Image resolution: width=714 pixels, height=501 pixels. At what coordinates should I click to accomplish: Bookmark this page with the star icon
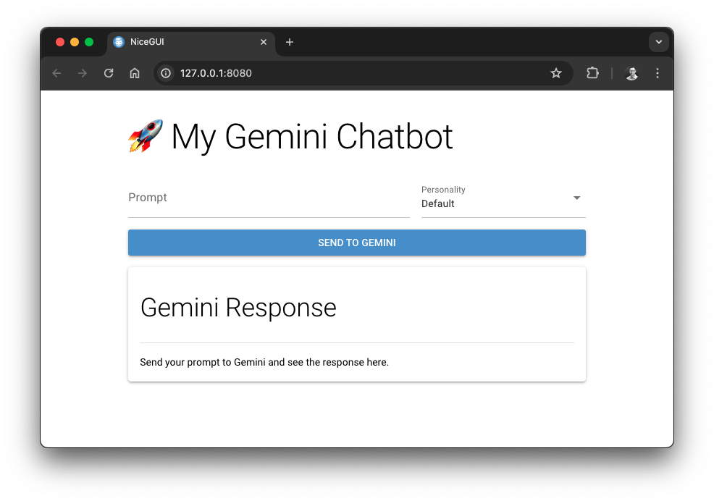click(x=556, y=73)
